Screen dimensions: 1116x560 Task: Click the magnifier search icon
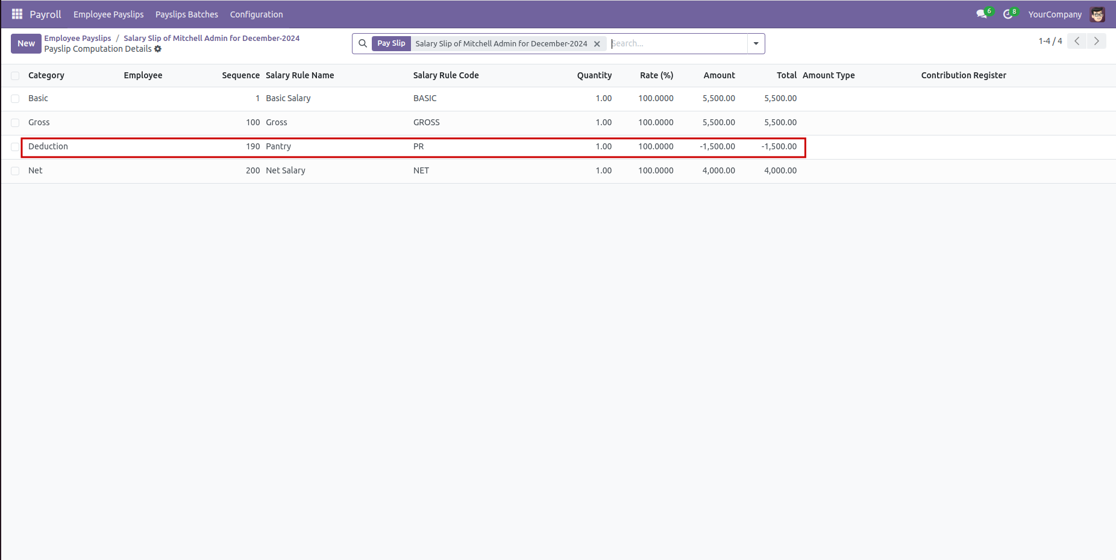[363, 43]
